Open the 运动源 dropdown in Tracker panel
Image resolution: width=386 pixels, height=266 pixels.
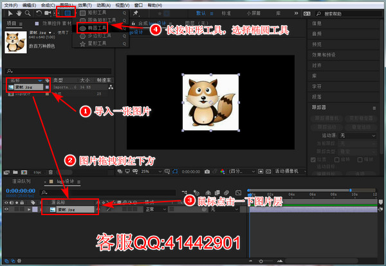358,136
